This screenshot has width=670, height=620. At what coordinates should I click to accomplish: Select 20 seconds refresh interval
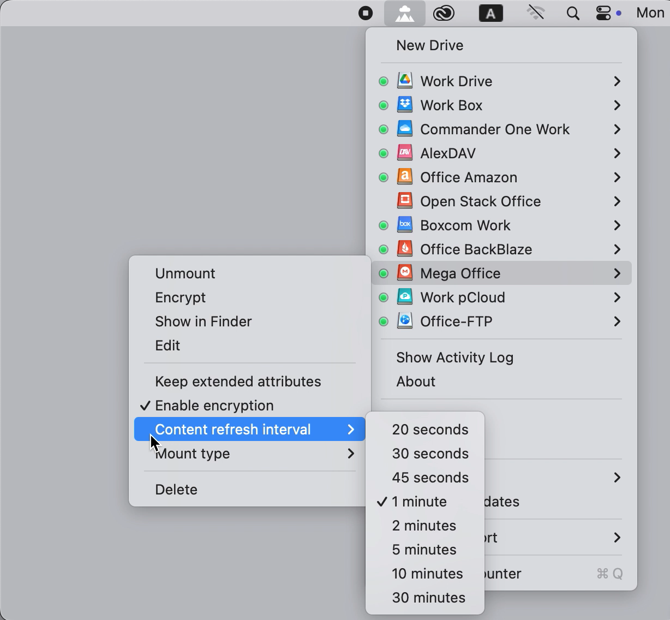click(425, 430)
